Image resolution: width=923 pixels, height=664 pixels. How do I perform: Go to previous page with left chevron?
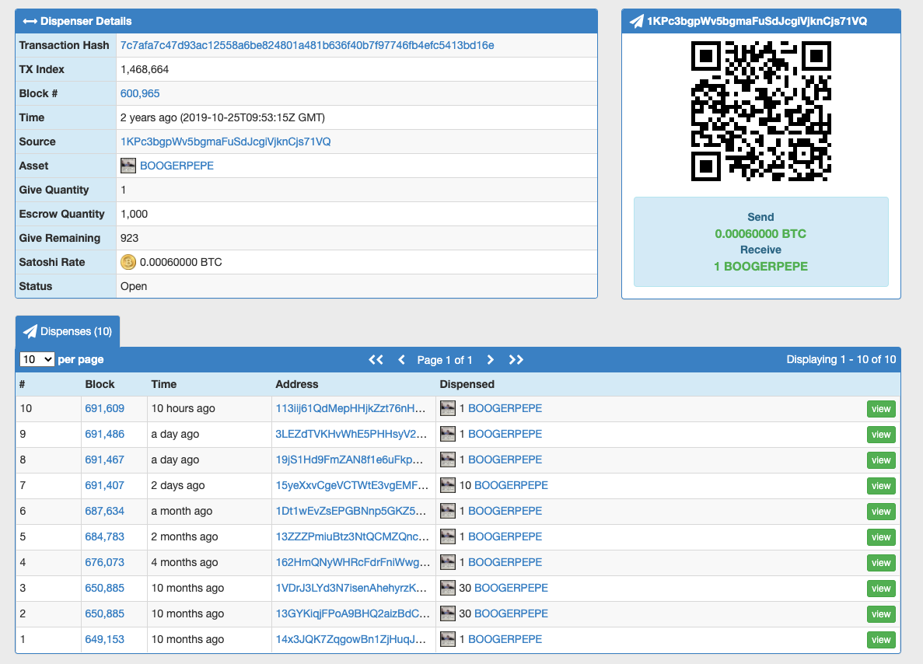[x=401, y=360]
